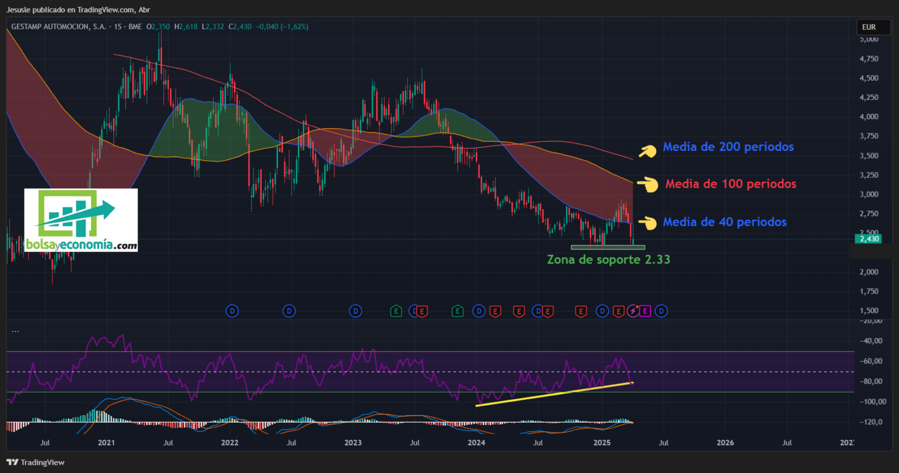The width and height of the screenshot is (899, 473).
Task: Select the red "Media de 100 periodos" label
Action: tap(730, 184)
